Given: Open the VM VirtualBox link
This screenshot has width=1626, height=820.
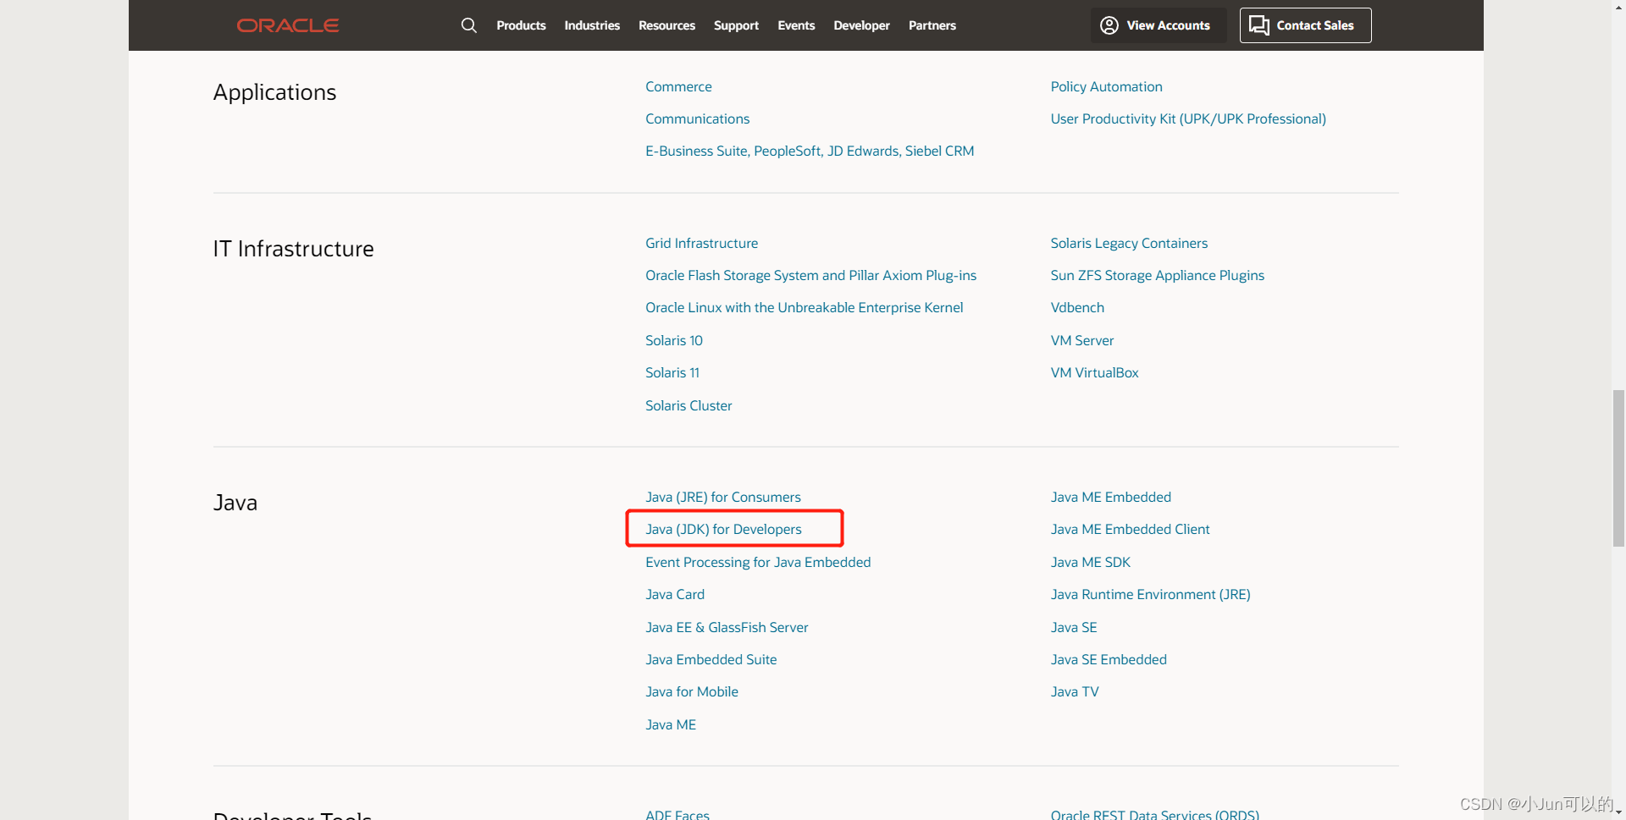Looking at the screenshot, I should click(1094, 372).
